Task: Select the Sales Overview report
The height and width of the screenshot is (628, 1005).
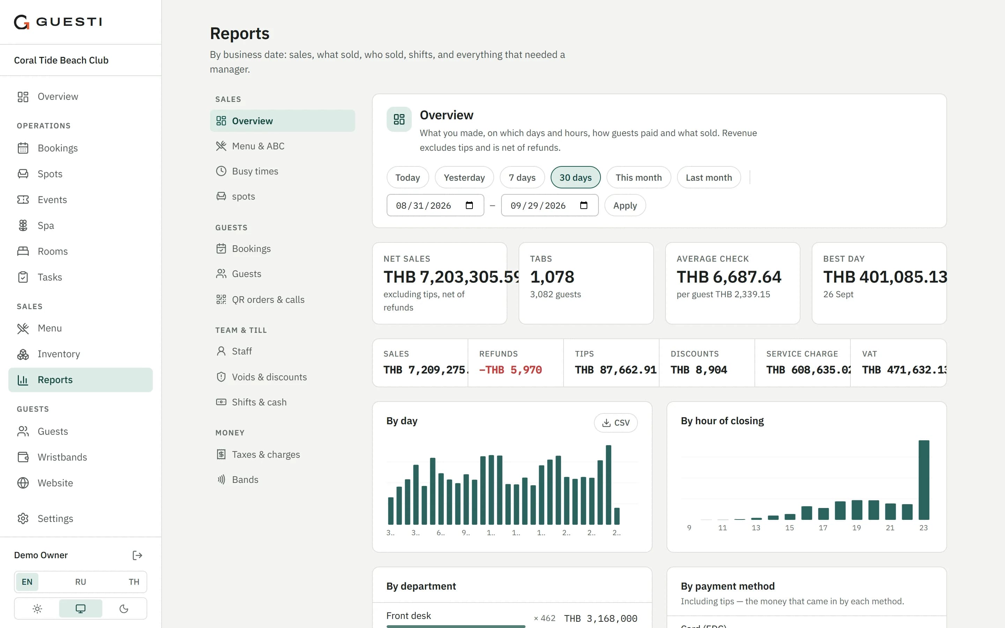Action: [282, 121]
